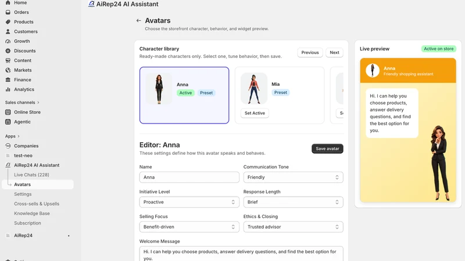This screenshot has width=465, height=261.
Task: Click the Preset badge on Mia card
Action: tap(281, 93)
